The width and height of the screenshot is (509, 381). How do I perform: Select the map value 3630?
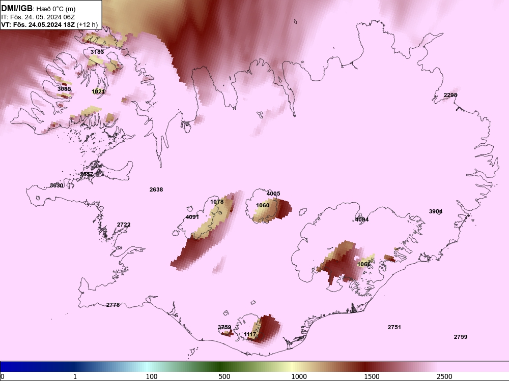point(56,185)
